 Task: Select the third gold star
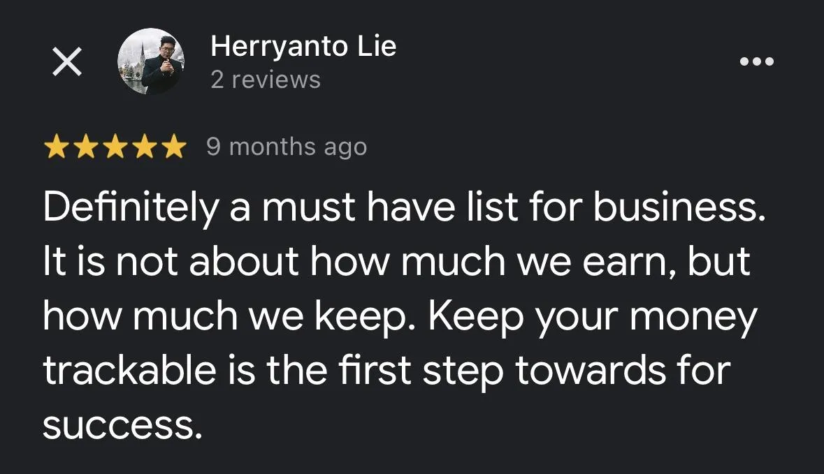point(115,147)
